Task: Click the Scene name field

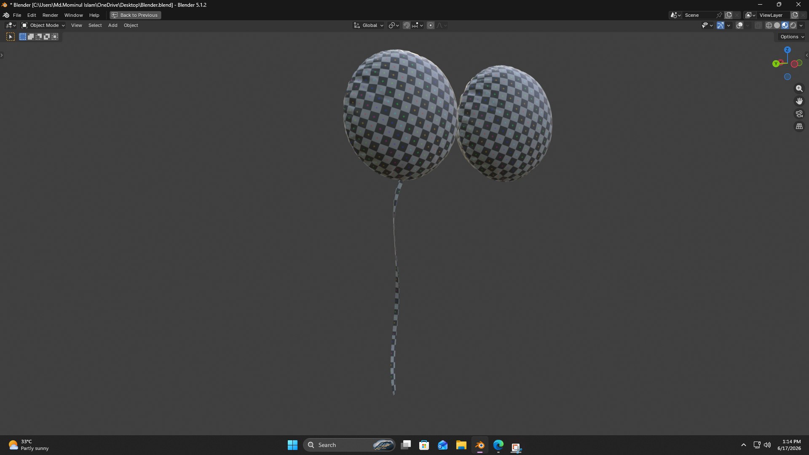Action: click(699, 15)
